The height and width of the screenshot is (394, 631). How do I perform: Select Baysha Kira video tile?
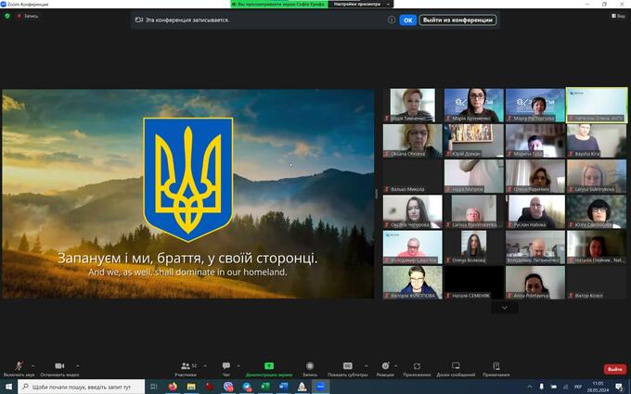point(597,141)
